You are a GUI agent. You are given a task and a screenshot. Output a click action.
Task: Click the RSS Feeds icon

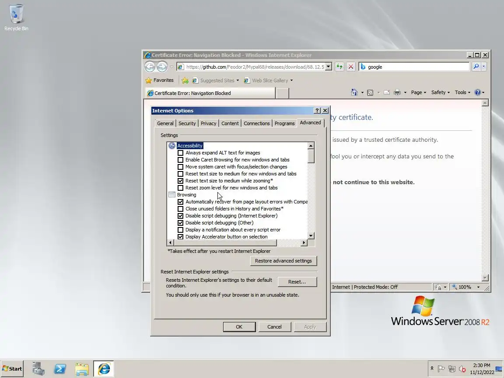click(x=370, y=93)
